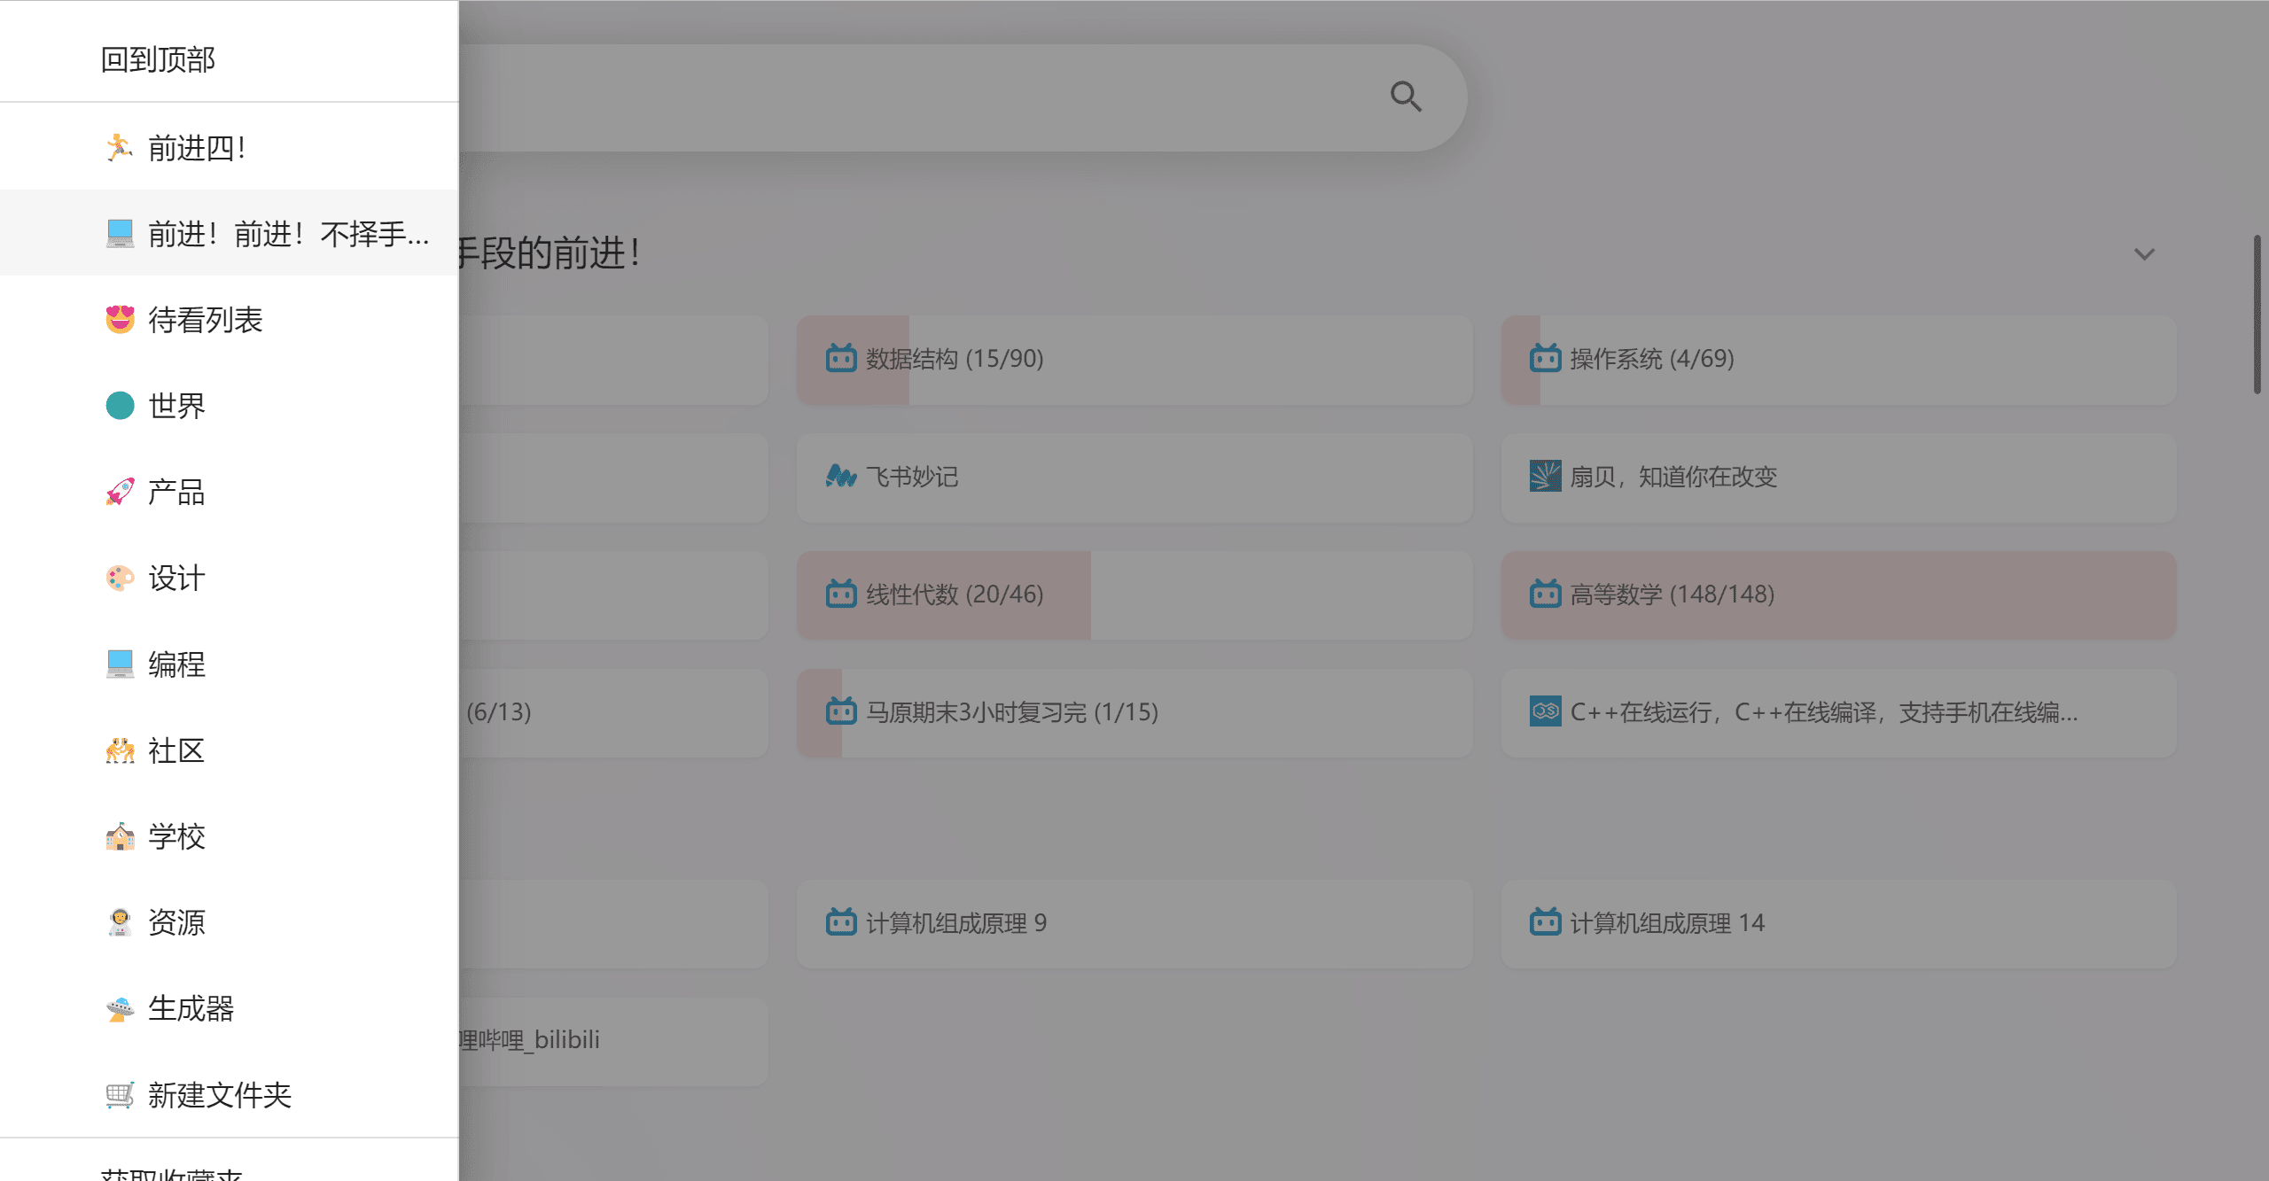Screen dimensions: 2269x1181
Task: Collapse the section with the chevron arrow
Action: coord(2143,254)
